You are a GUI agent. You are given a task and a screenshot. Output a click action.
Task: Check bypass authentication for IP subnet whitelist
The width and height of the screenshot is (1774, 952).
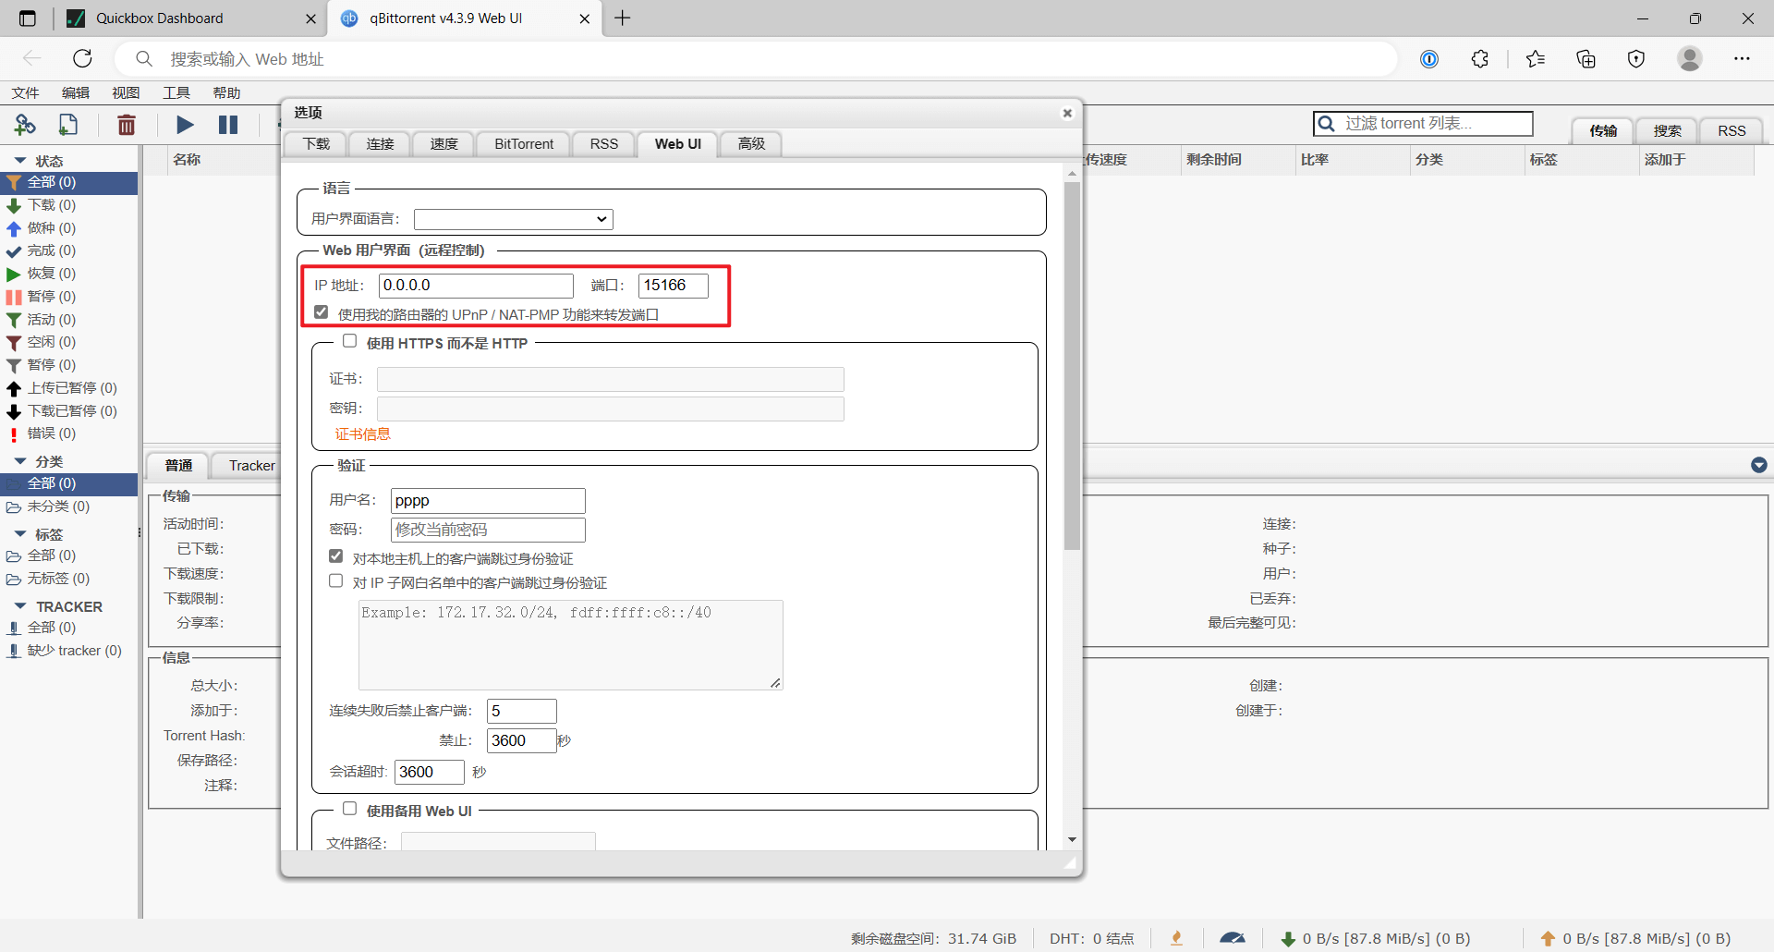tap(336, 581)
